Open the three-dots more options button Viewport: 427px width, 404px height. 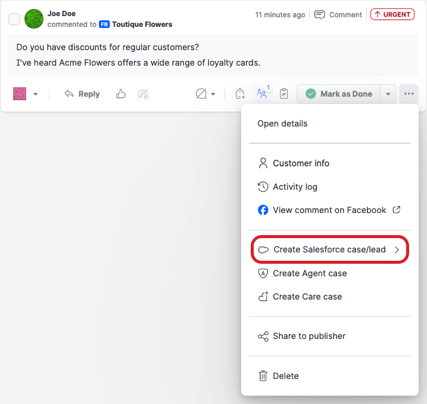[409, 94]
